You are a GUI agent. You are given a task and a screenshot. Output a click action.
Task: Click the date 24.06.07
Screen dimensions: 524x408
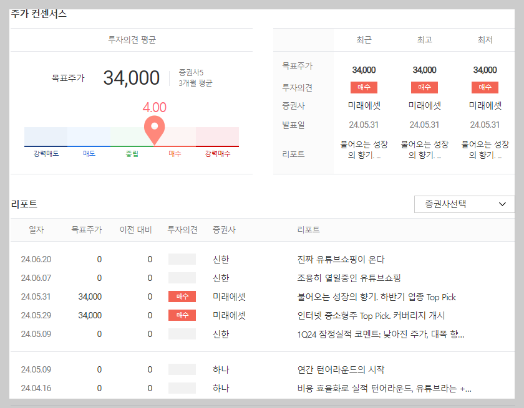(x=36, y=278)
